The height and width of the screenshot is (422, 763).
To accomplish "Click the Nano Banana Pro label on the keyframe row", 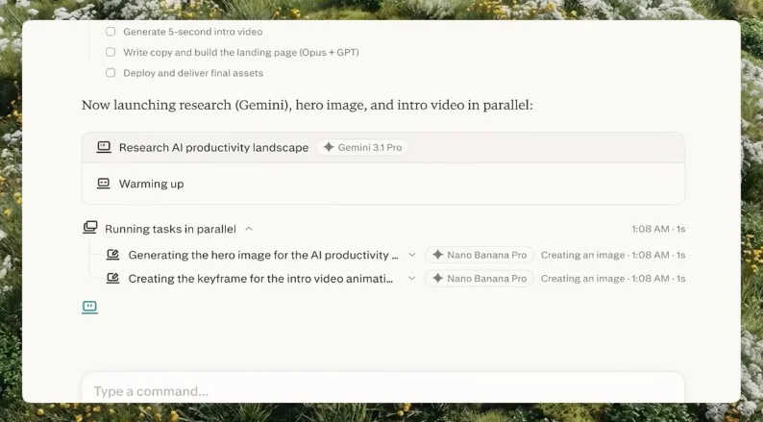I will point(486,279).
